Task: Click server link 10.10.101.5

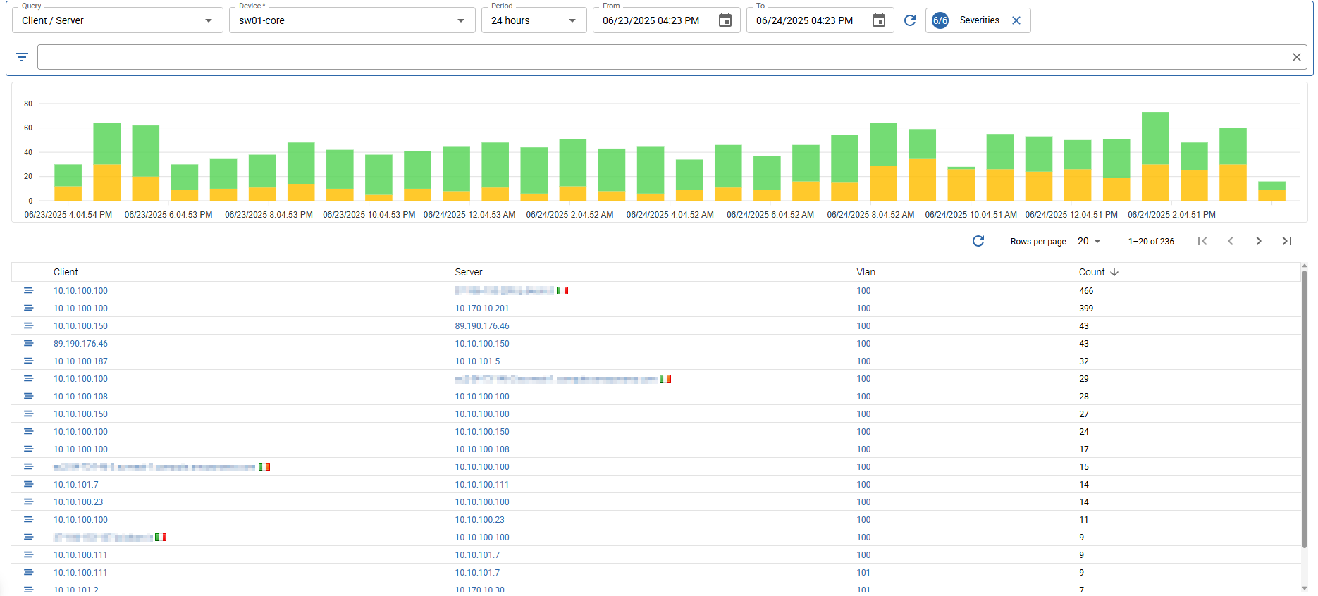Action: 477,361
